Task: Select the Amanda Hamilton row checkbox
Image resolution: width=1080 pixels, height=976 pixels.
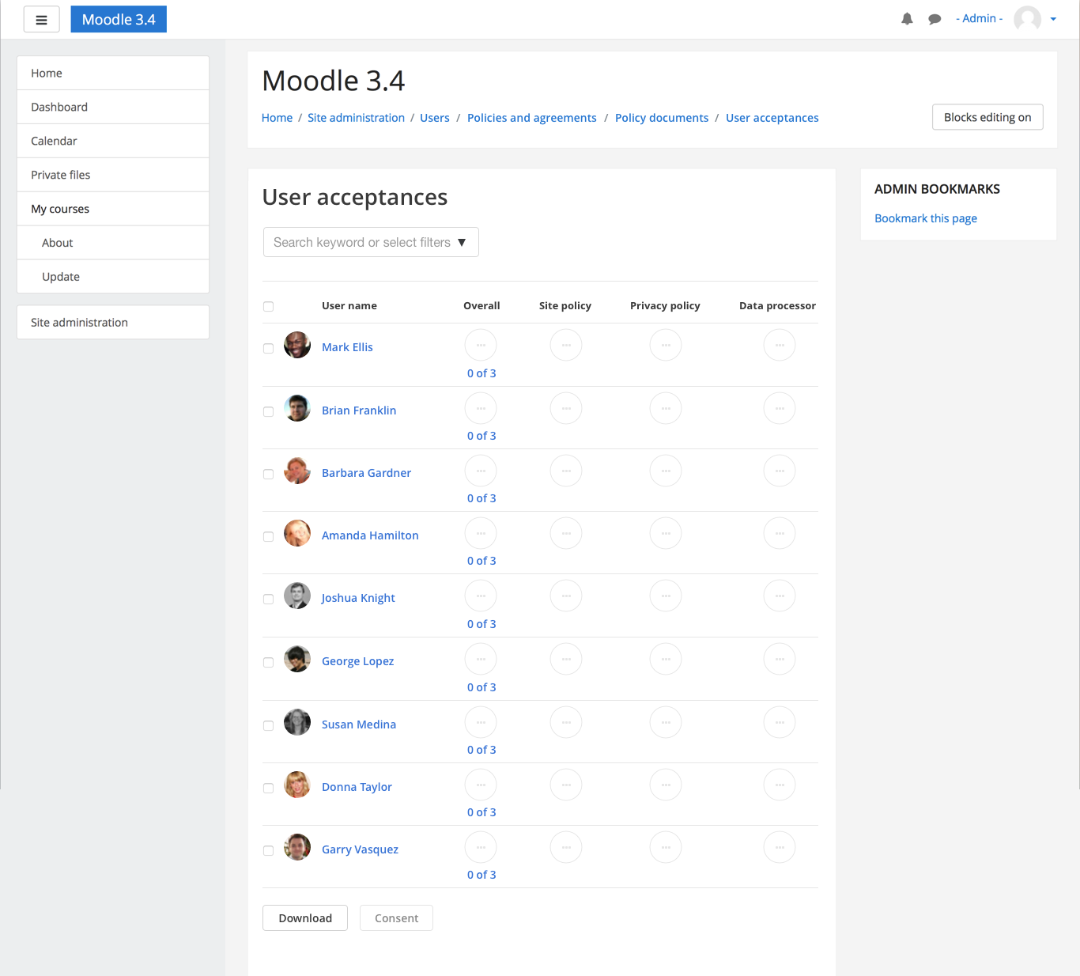Action: (268, 536)
